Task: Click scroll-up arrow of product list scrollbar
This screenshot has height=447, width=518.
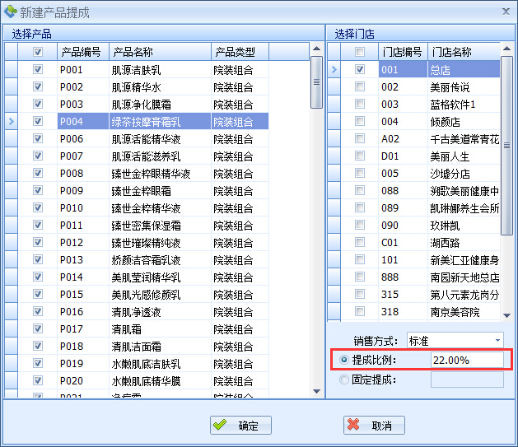Action: 316,49
